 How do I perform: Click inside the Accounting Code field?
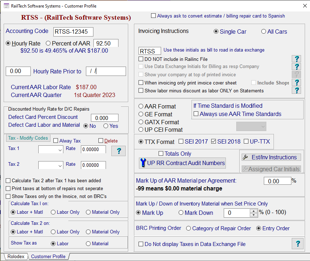pyautogui.click(x=73, y=32)
